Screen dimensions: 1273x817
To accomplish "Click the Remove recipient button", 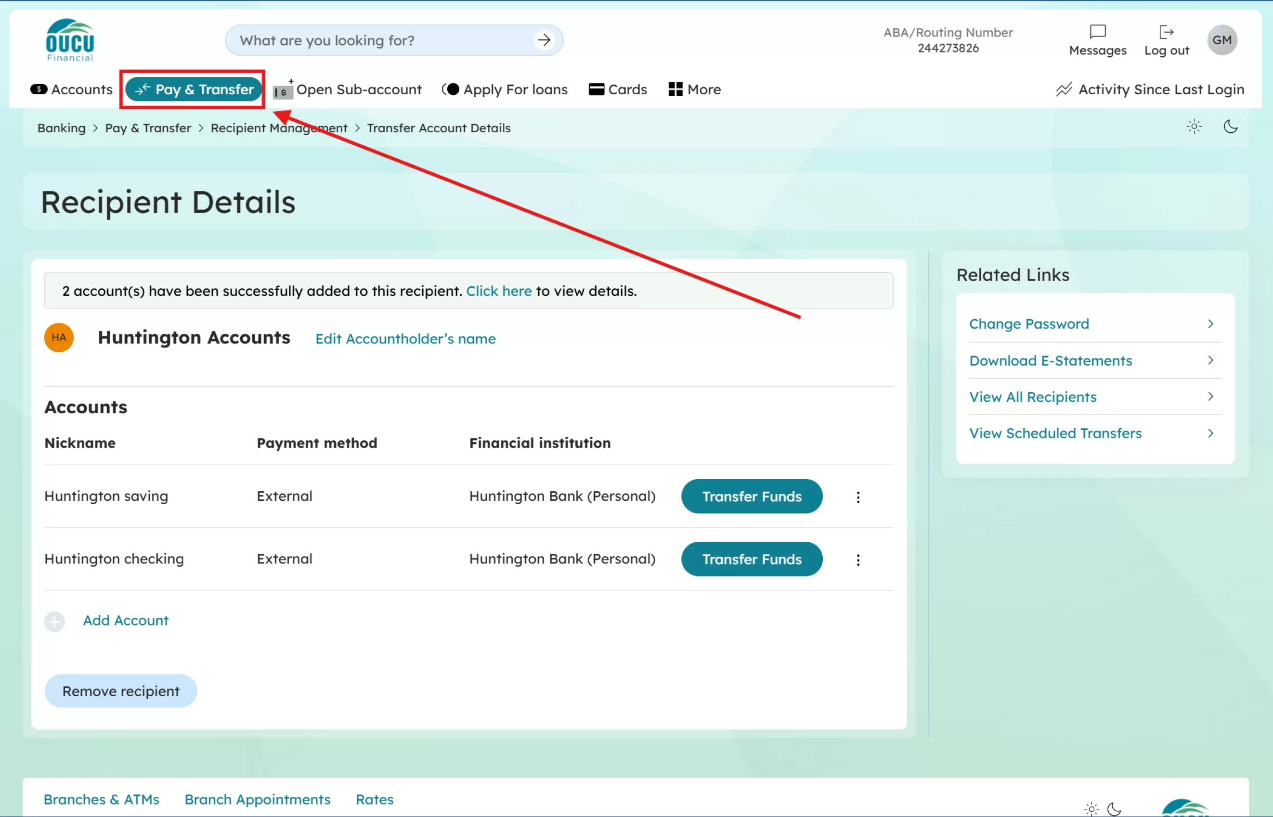I will (x=120, y=691).
